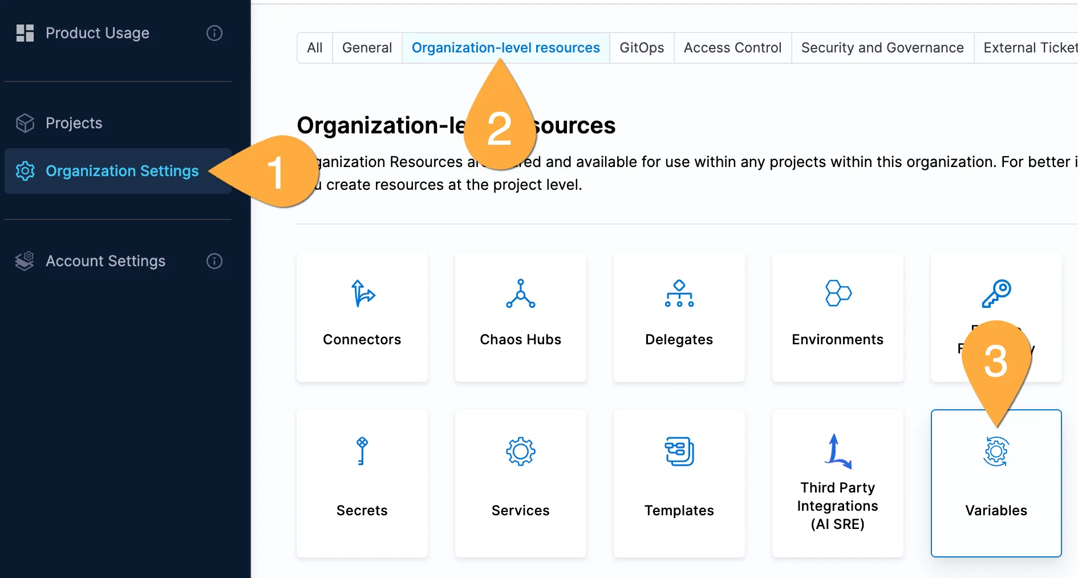Open the Access Control tab
Screen dimensions: 1078x578
[x=732, y=48]
